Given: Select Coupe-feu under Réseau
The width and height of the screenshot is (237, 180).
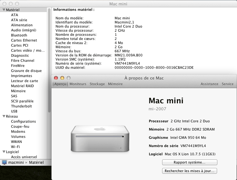Looking at the screenshot, I should (20, 127).
